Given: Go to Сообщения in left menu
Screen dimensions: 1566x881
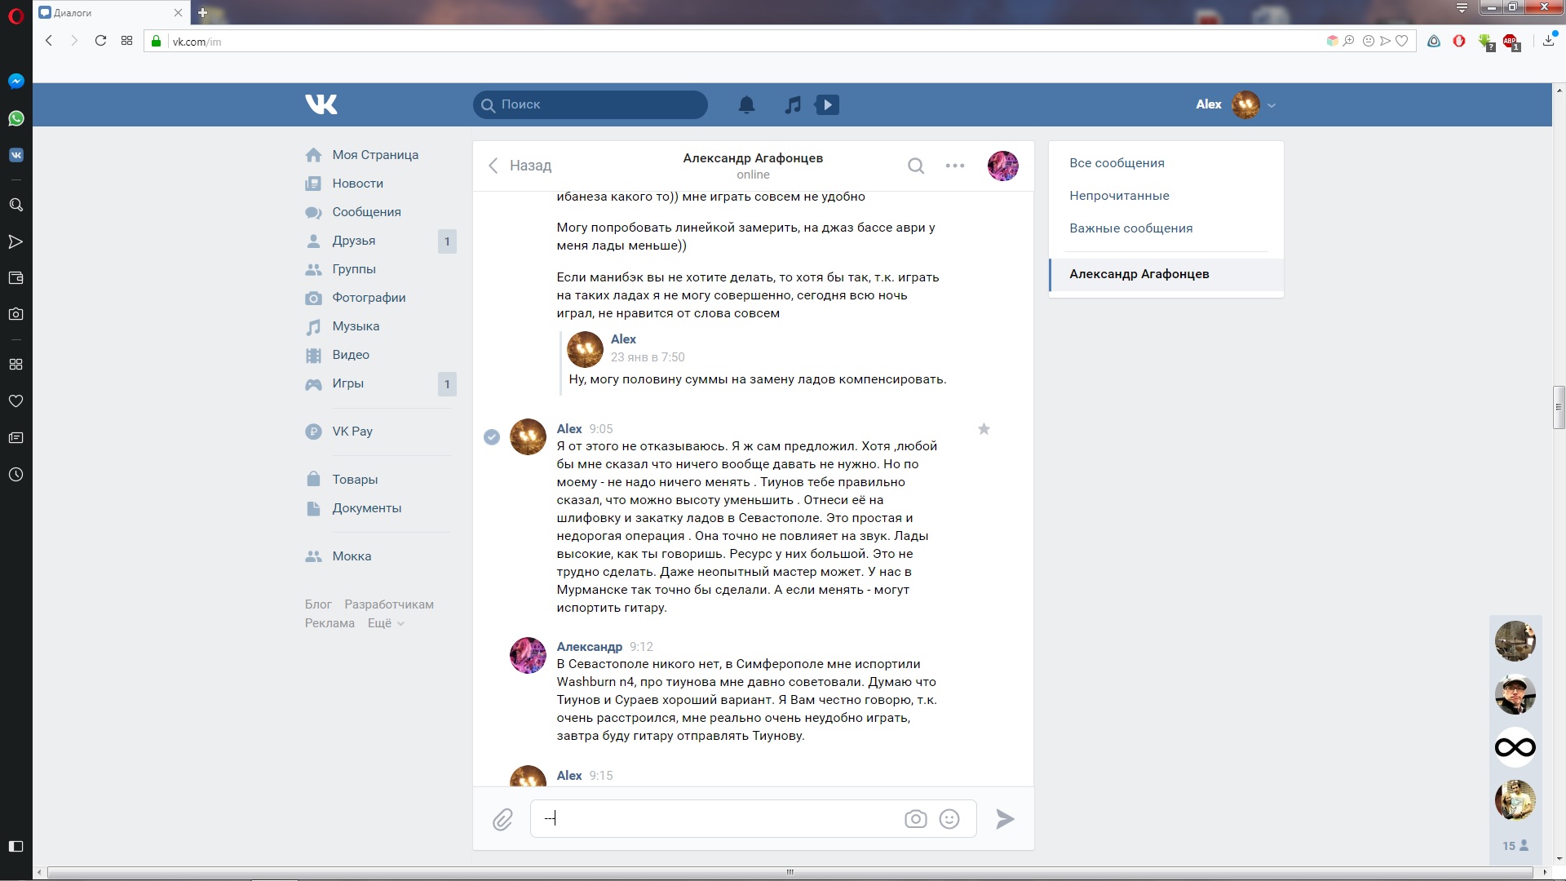Looking at the screenshot, I should [x=366, y=212].
